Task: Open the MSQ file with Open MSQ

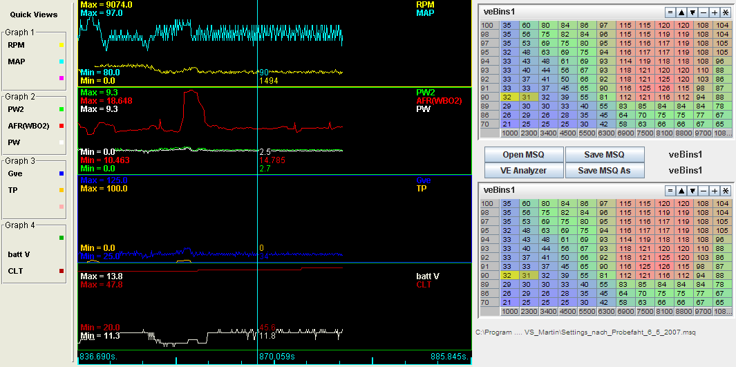Action: point(523,154)
